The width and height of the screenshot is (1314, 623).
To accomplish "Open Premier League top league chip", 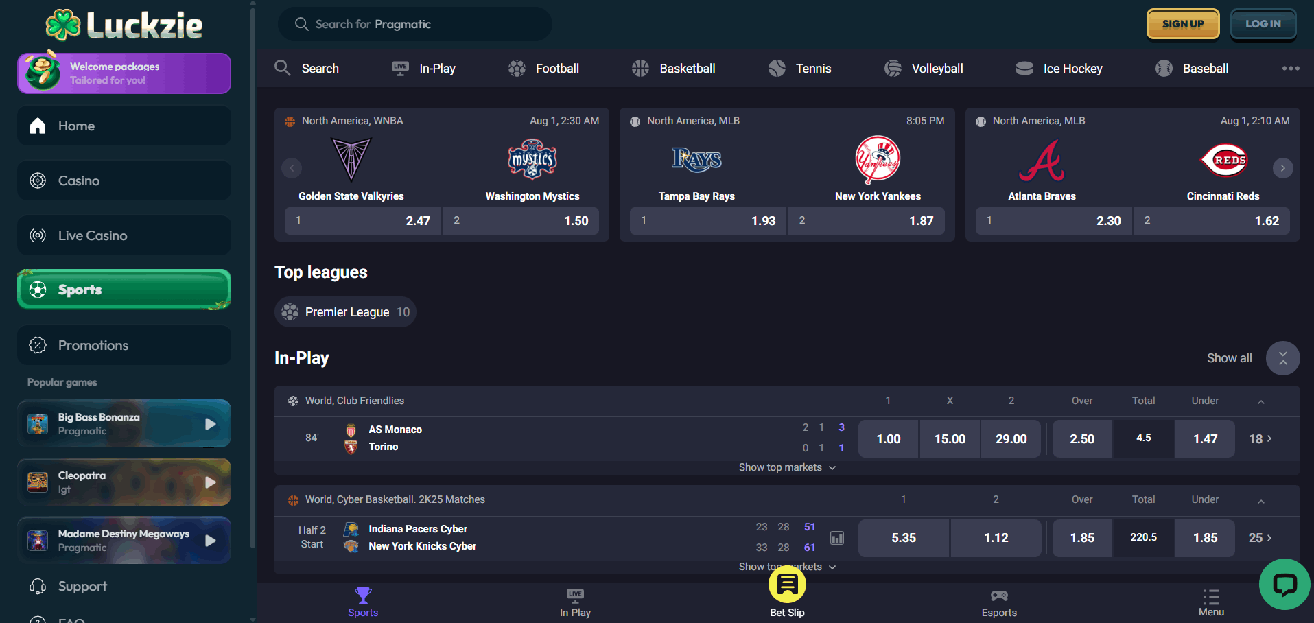I will tap(345, 312).
